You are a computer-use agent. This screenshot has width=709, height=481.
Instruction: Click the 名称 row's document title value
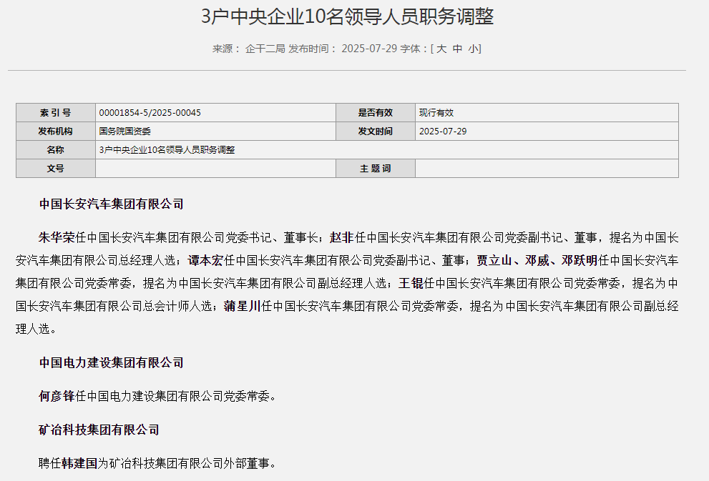point(167,150)
